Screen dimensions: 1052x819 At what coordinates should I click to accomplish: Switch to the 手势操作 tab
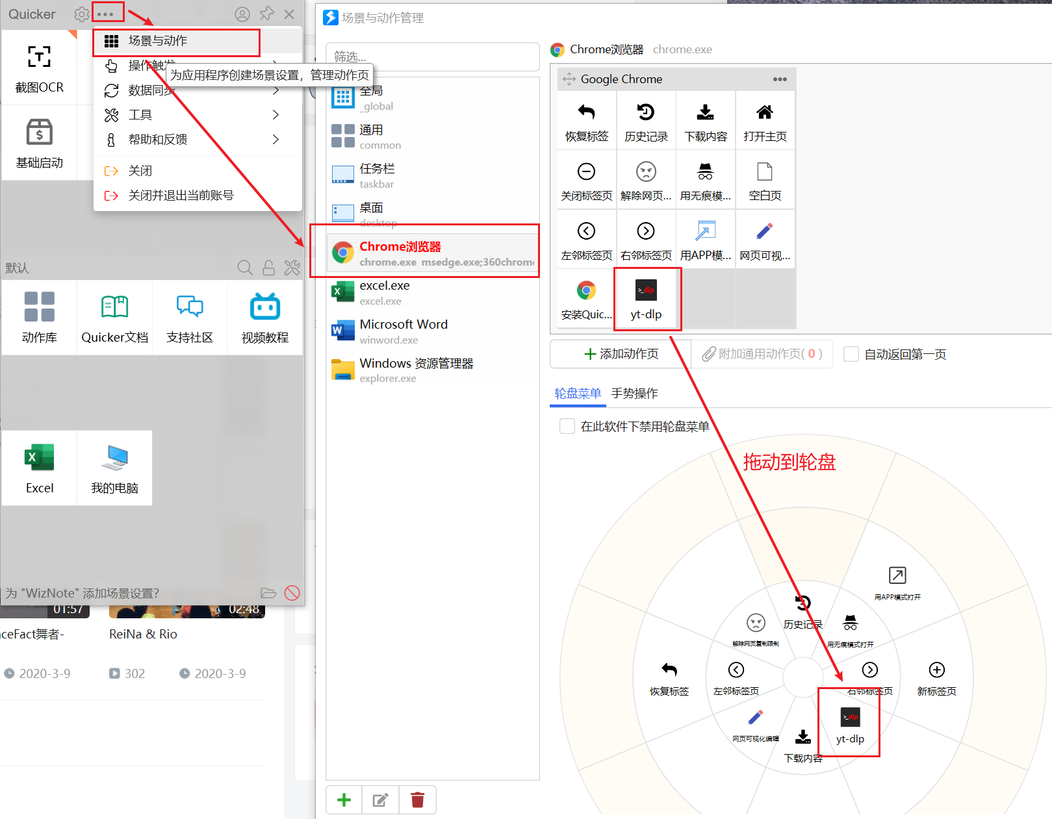point(635,394)
